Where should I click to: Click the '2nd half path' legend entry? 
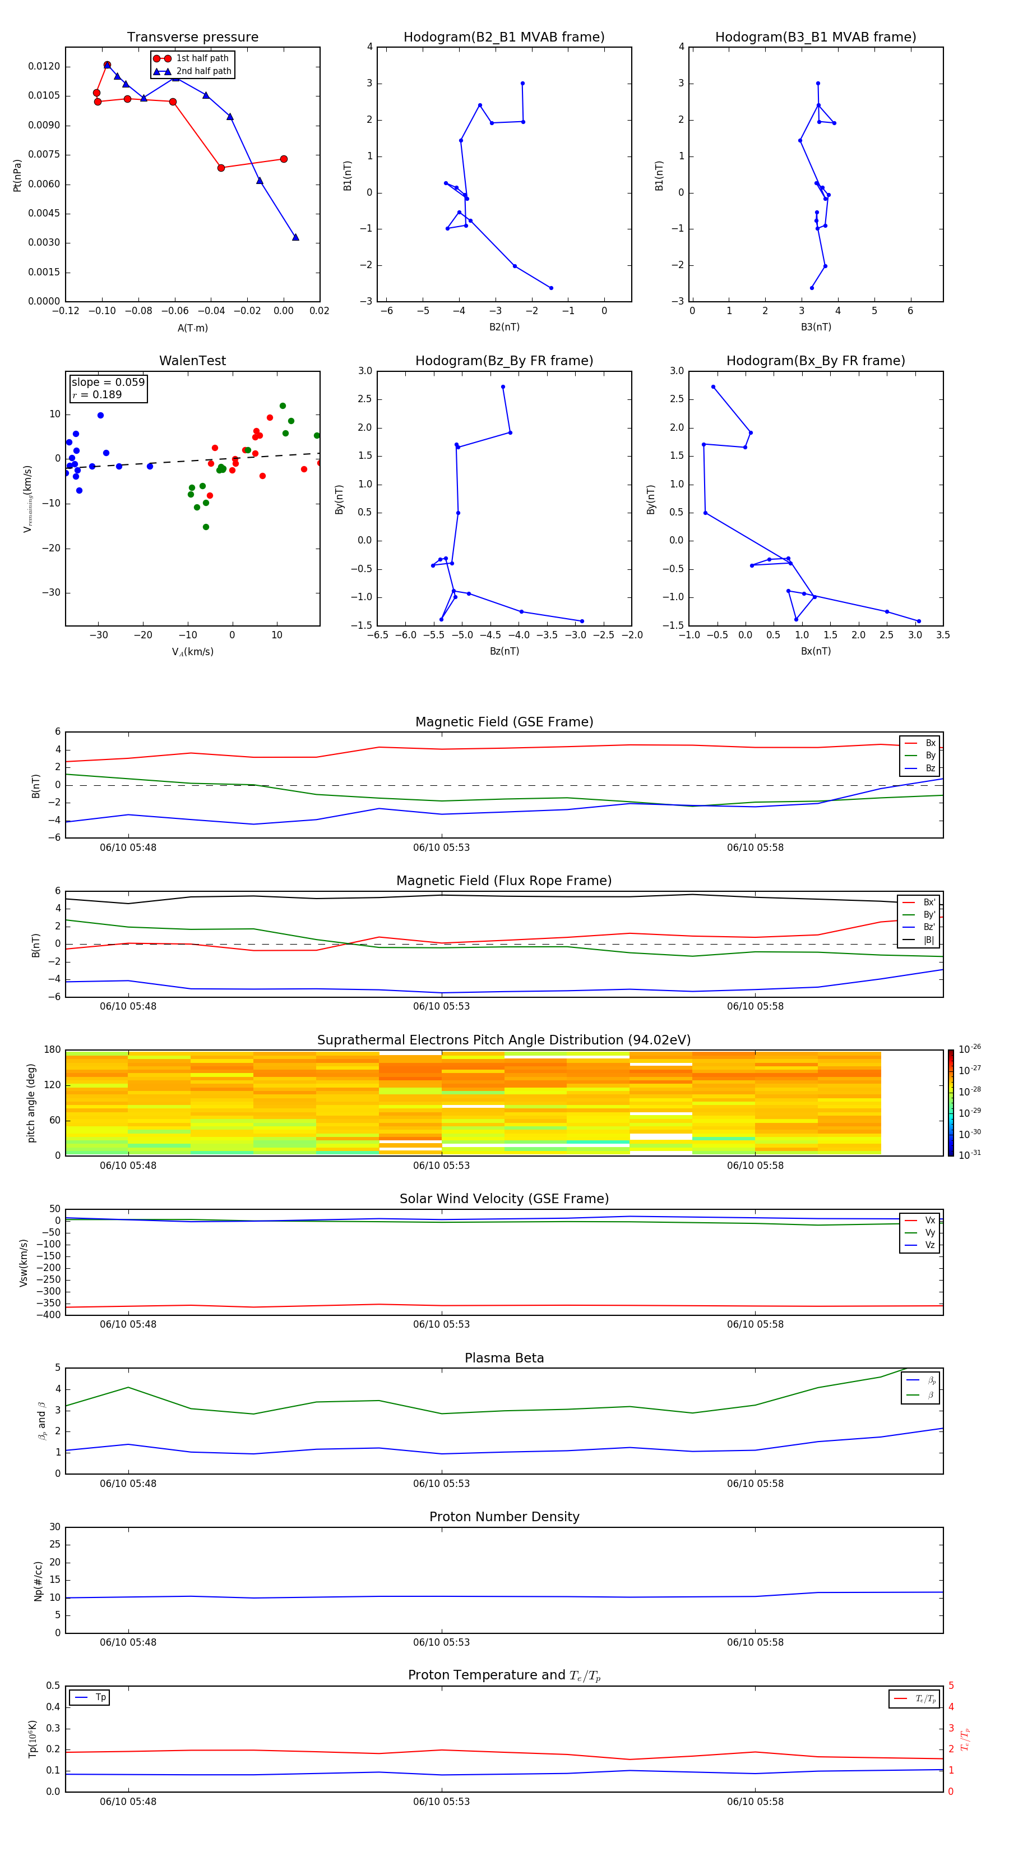(x=192, y=71)
